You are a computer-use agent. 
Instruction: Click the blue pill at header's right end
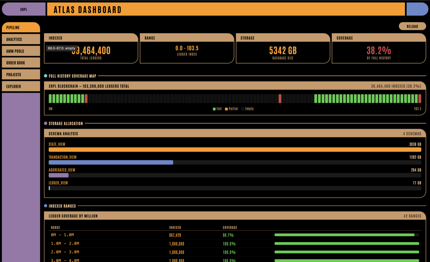pyautogui.click(x=417, y=9)
